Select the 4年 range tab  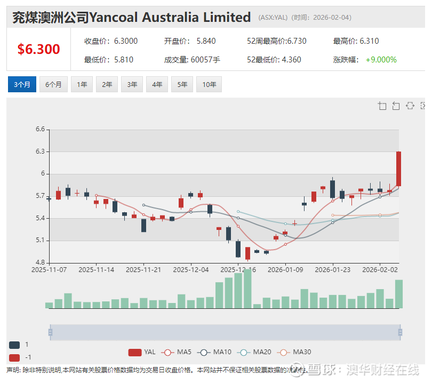click(157, 84)
